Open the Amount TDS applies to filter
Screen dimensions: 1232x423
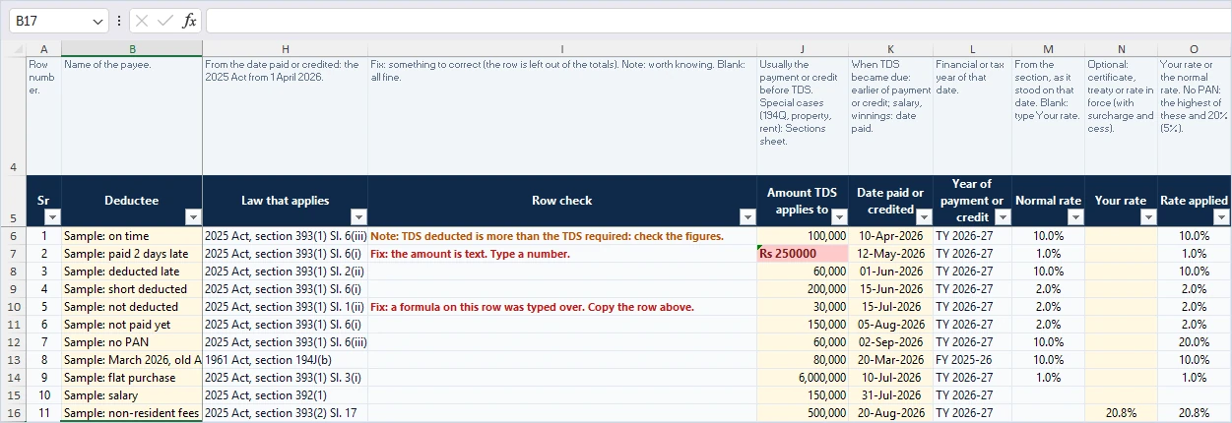(838, 217)
